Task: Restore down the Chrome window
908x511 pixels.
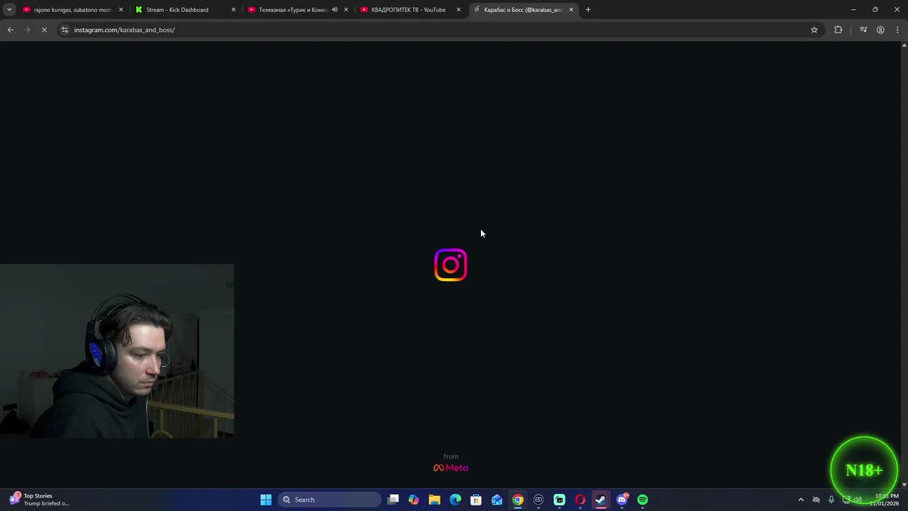Action: (x=875, y=10)
